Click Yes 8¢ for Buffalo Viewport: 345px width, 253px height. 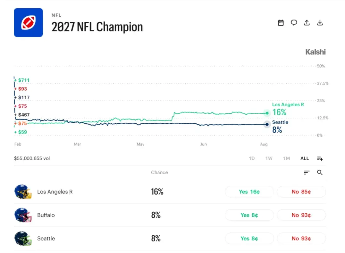point(249,215)
